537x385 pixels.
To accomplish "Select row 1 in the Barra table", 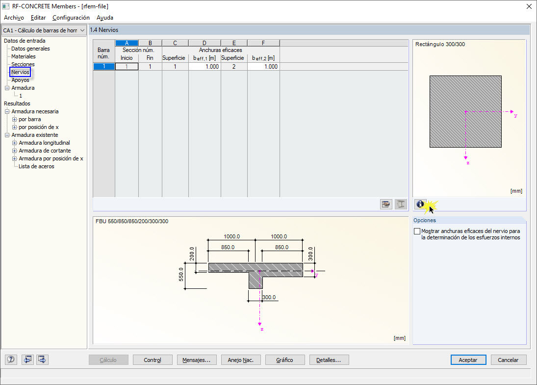I will click(x=103, y=66).
